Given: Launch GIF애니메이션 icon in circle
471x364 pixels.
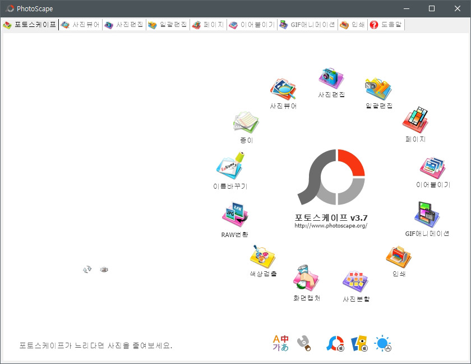Looking at the screenshot, I should (x=427, y=215).
